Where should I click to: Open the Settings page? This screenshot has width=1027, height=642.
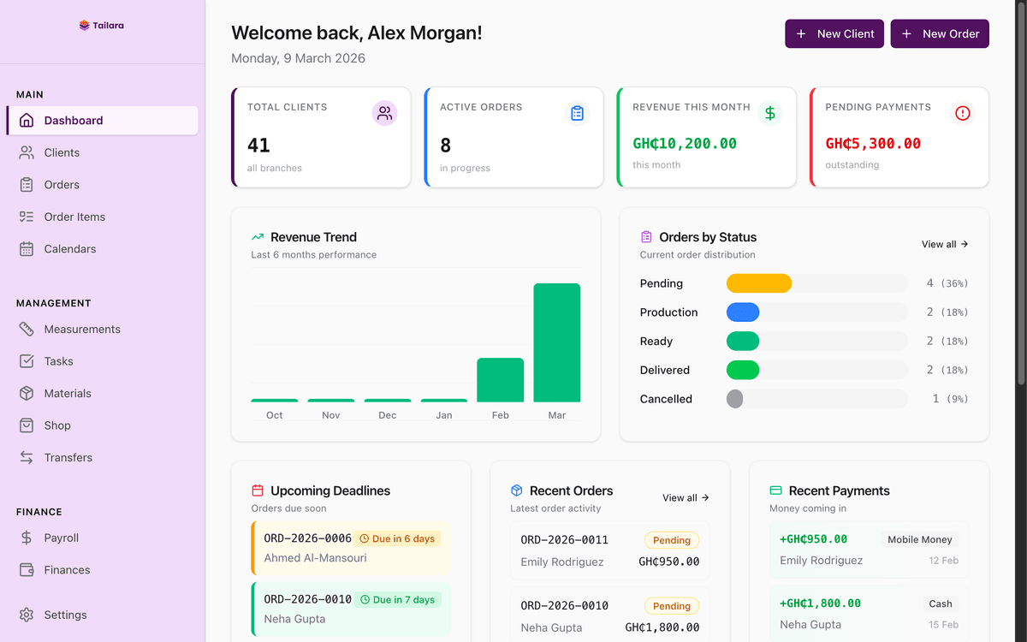pyautogui.click(x=65, y=615)
